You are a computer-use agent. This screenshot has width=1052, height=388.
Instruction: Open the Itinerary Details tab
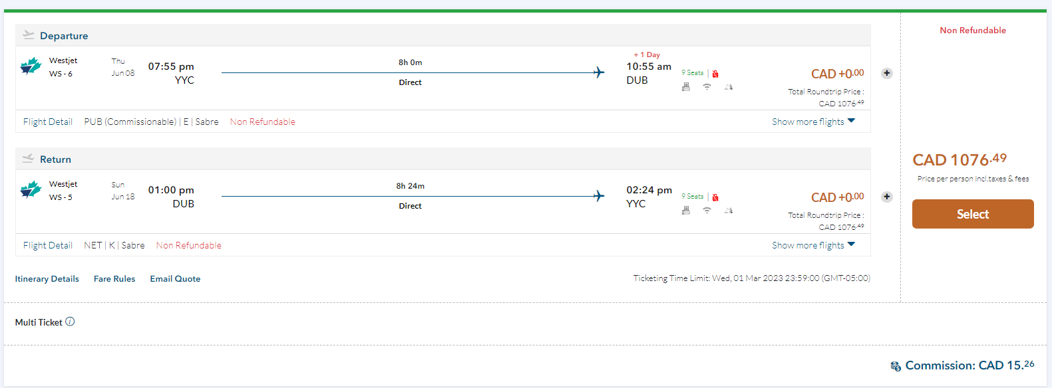47,279
